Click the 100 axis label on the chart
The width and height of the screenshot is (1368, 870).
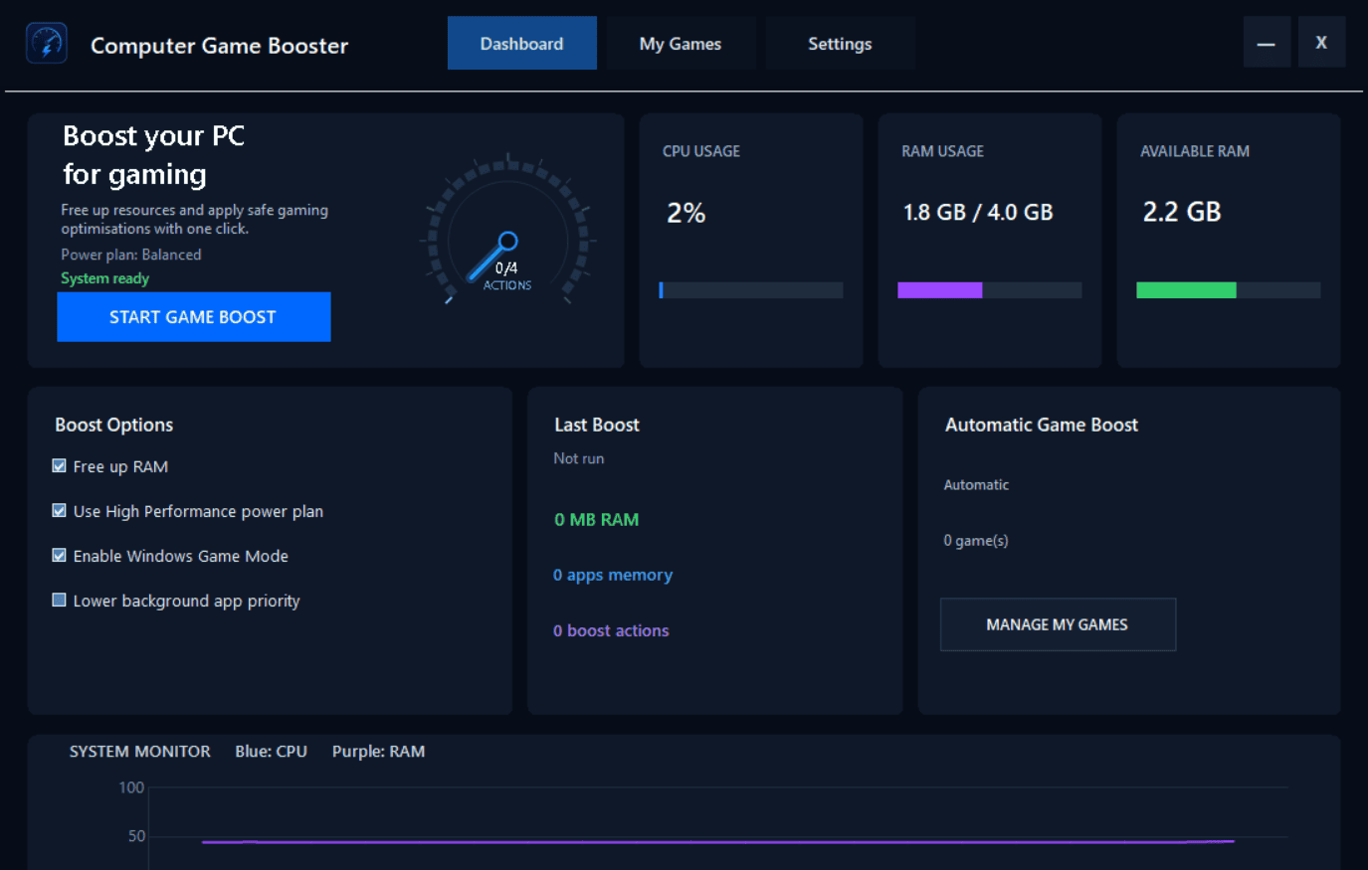(131, 787)
